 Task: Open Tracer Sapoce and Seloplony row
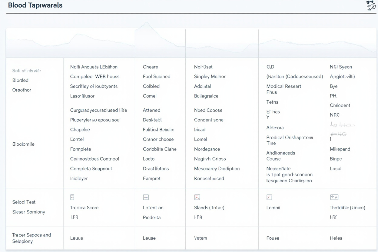click(31, 238)
